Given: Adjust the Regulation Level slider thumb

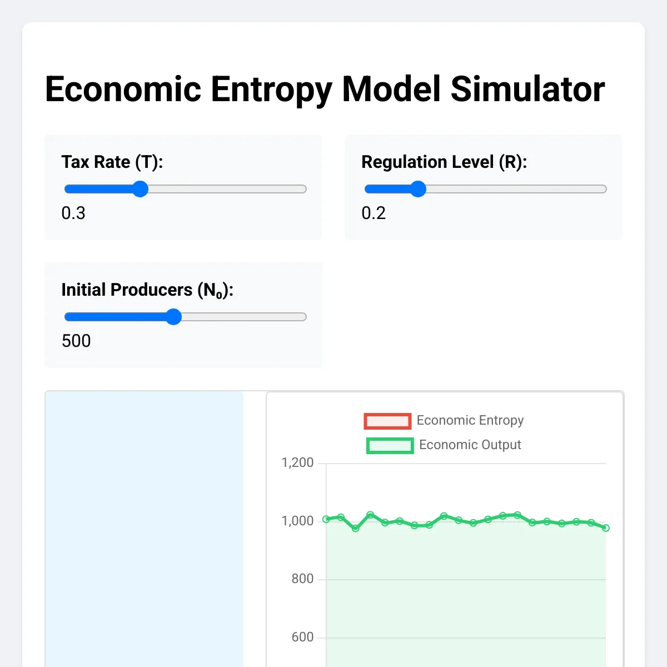Looking at the screenshot, I should pyautogui.click(x=419, y=189).
